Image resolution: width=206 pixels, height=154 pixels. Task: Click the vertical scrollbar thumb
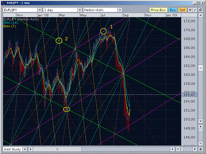[201, 68]
